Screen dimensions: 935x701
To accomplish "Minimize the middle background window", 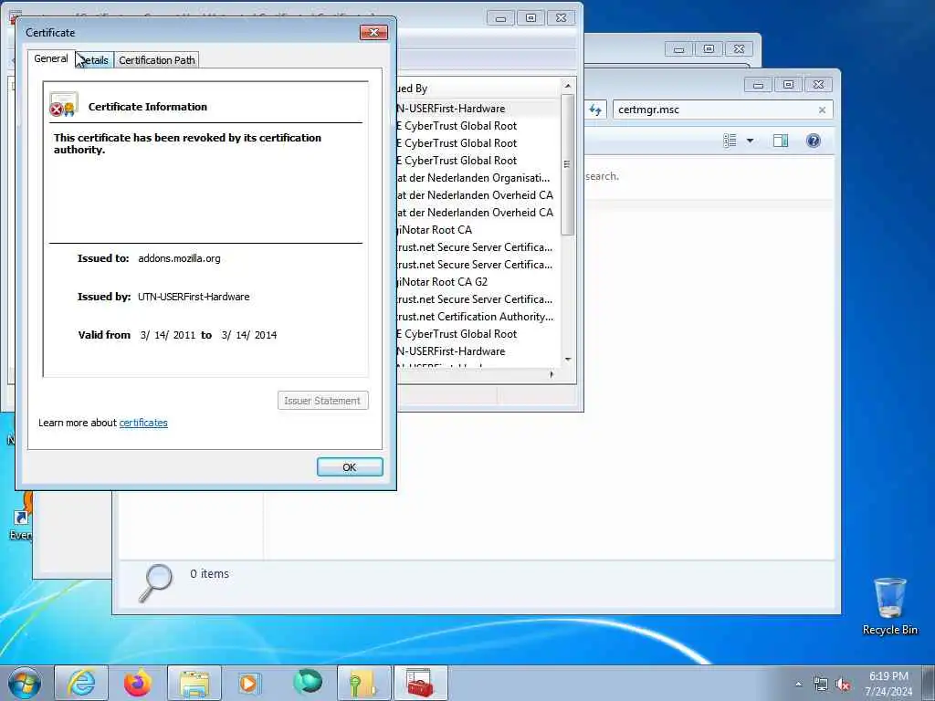I will tap(679, 49).
